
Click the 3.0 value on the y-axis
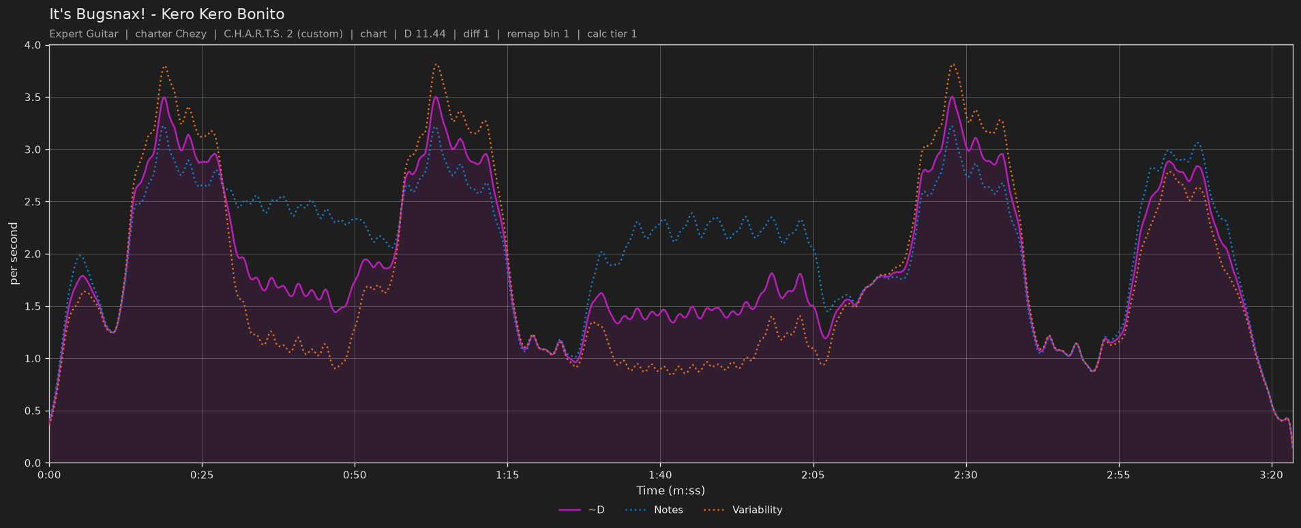33,150
